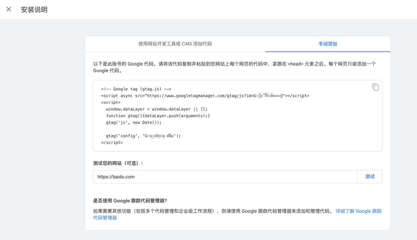Click the line 'window.dataLayer = window.dataLayer || [];'
The image size is (417, 240).
tap(157, 109)
